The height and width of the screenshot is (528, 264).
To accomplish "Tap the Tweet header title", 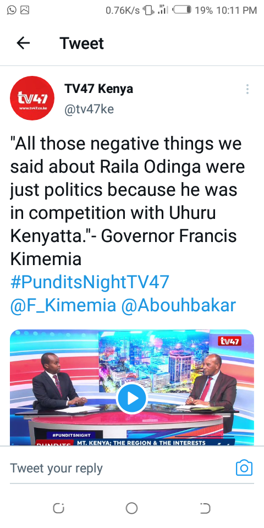I will [x=82, y=43].
